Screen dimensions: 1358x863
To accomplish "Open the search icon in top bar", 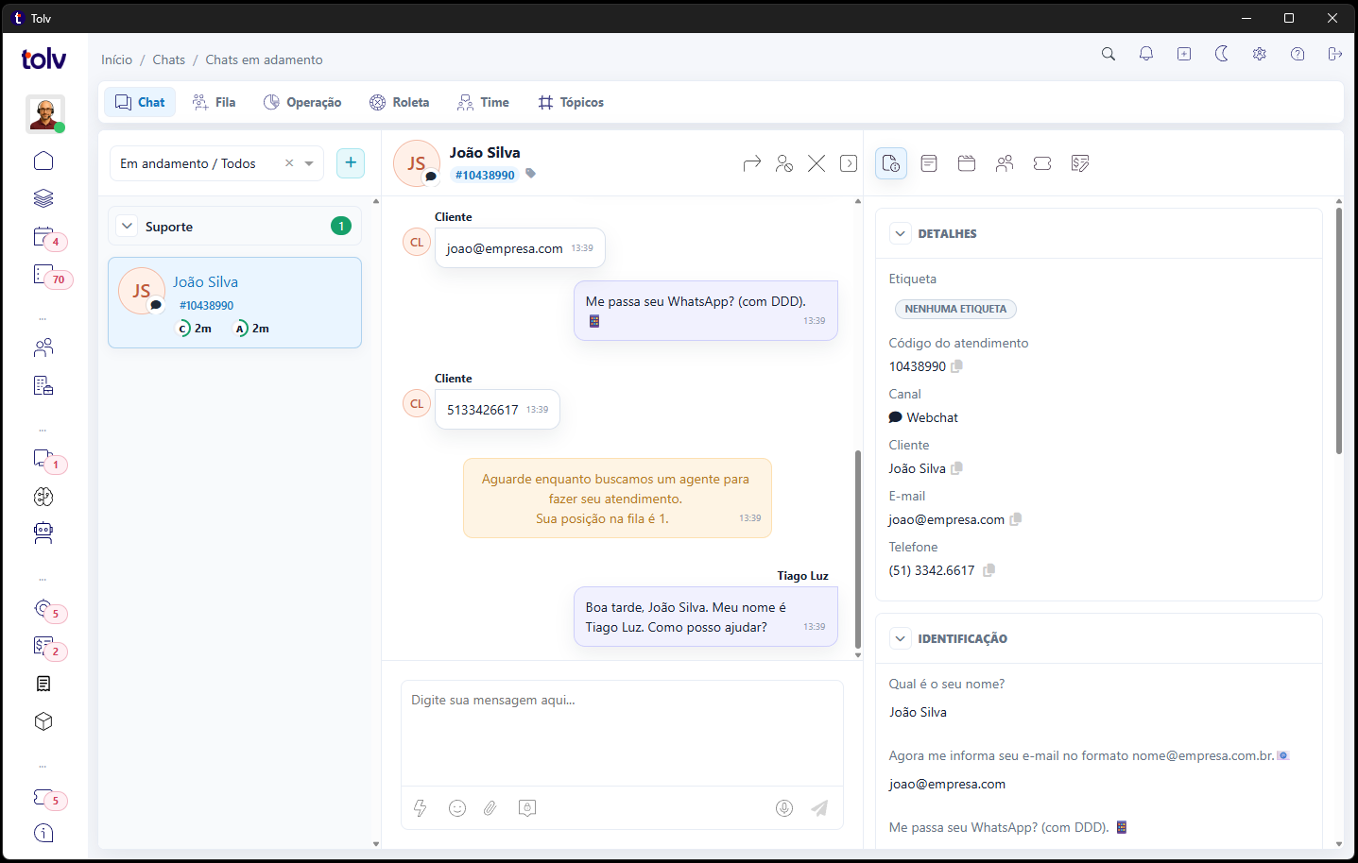I will (x=1109, y=54).
